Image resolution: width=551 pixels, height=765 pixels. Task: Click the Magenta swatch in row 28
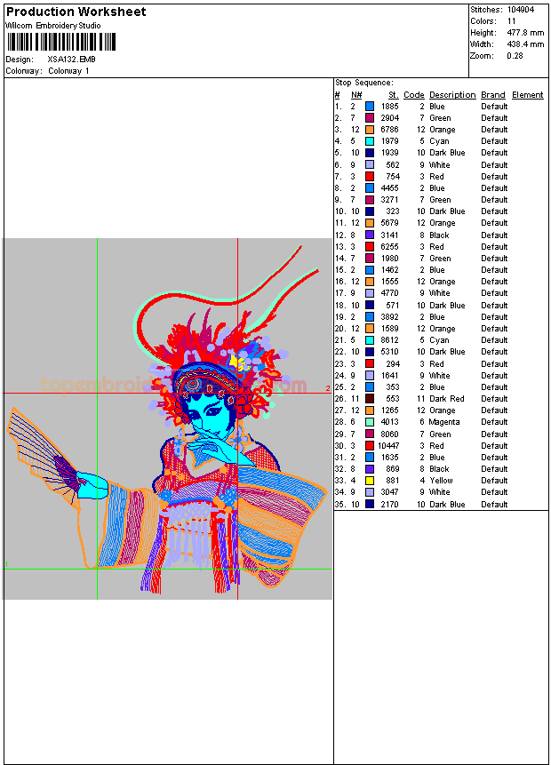pyautogui.click(x=370, y=423)
